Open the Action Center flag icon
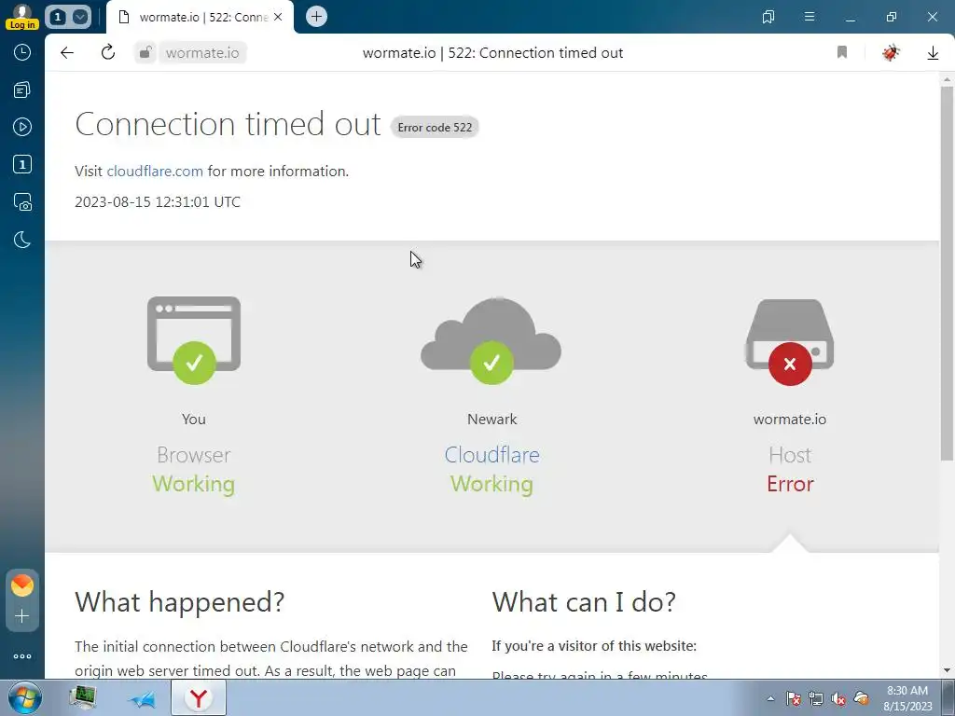The width and height of the screenshot is (955, 716). click(x=794, y=698)
